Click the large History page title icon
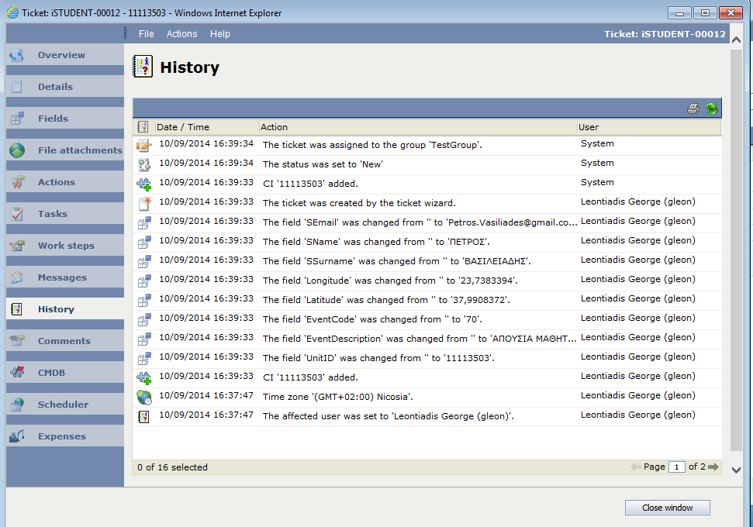753x527 pixels. click(x=143, y=67)
